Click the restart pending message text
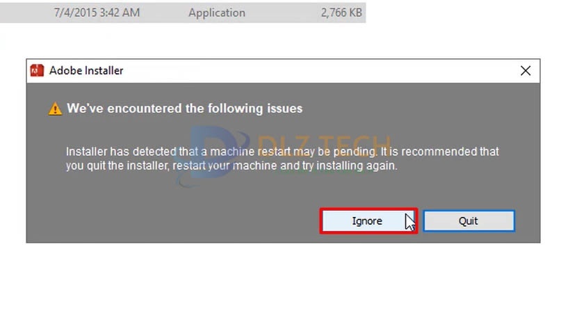The height and width of the screenshot is (313, 570). [282, 159]
